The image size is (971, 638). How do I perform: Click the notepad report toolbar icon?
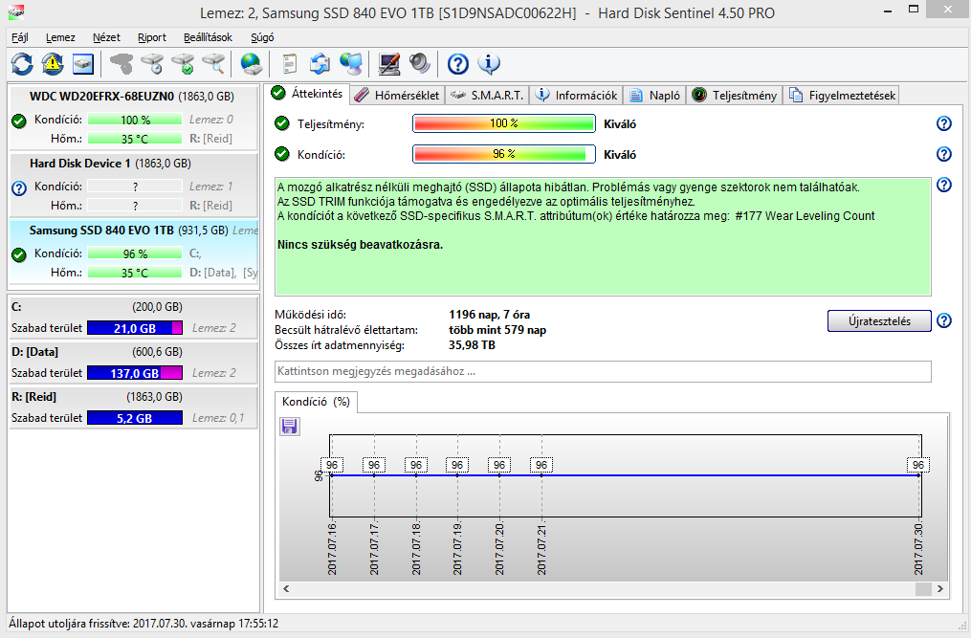pyautogui.click(x=289, y=64)
